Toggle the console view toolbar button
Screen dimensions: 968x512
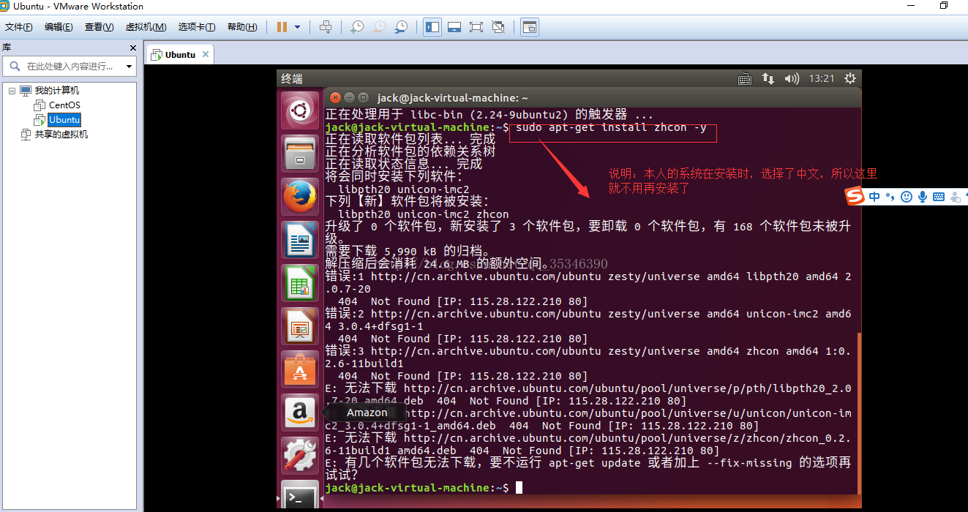pyautogui.click(x=529, y=27)
